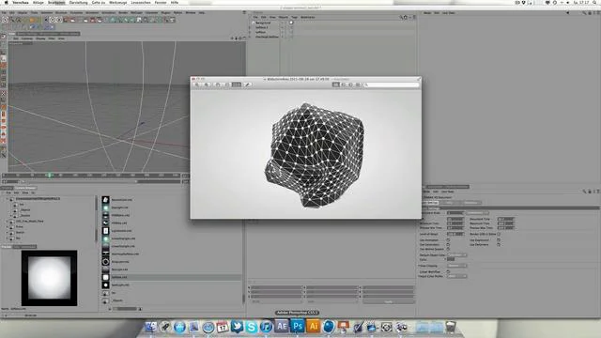Click the magnifier icon in Attributes panel header
The height and width of the screenshot is (338, 601).
point(584,192)
